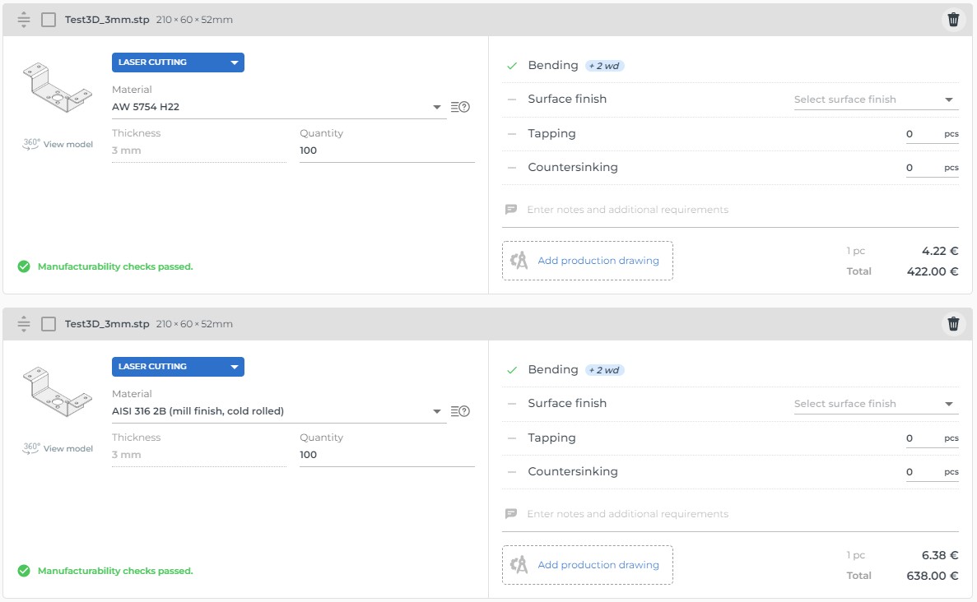Select the checkbox of the first Test3D_3mm.stp part
Screen dimensions: 977x602
click(x=48, y=19)
